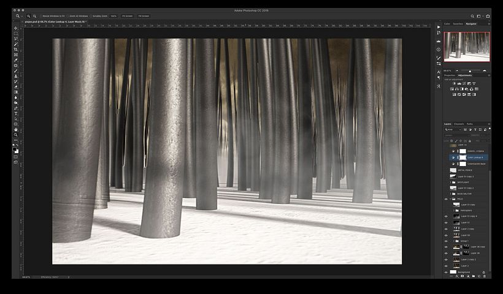Select the Clone Stamp tool

16,76
